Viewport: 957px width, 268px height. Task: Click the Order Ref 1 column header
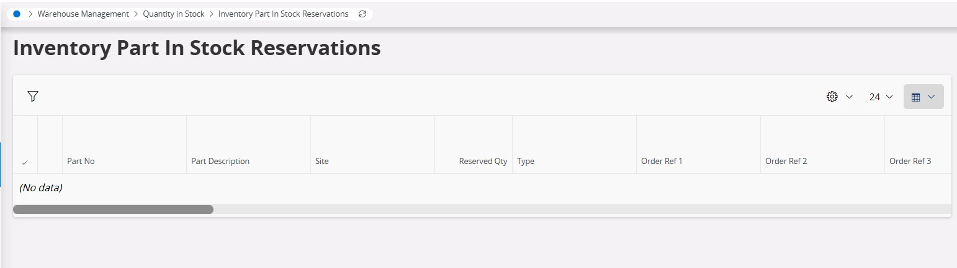(662, 161)
